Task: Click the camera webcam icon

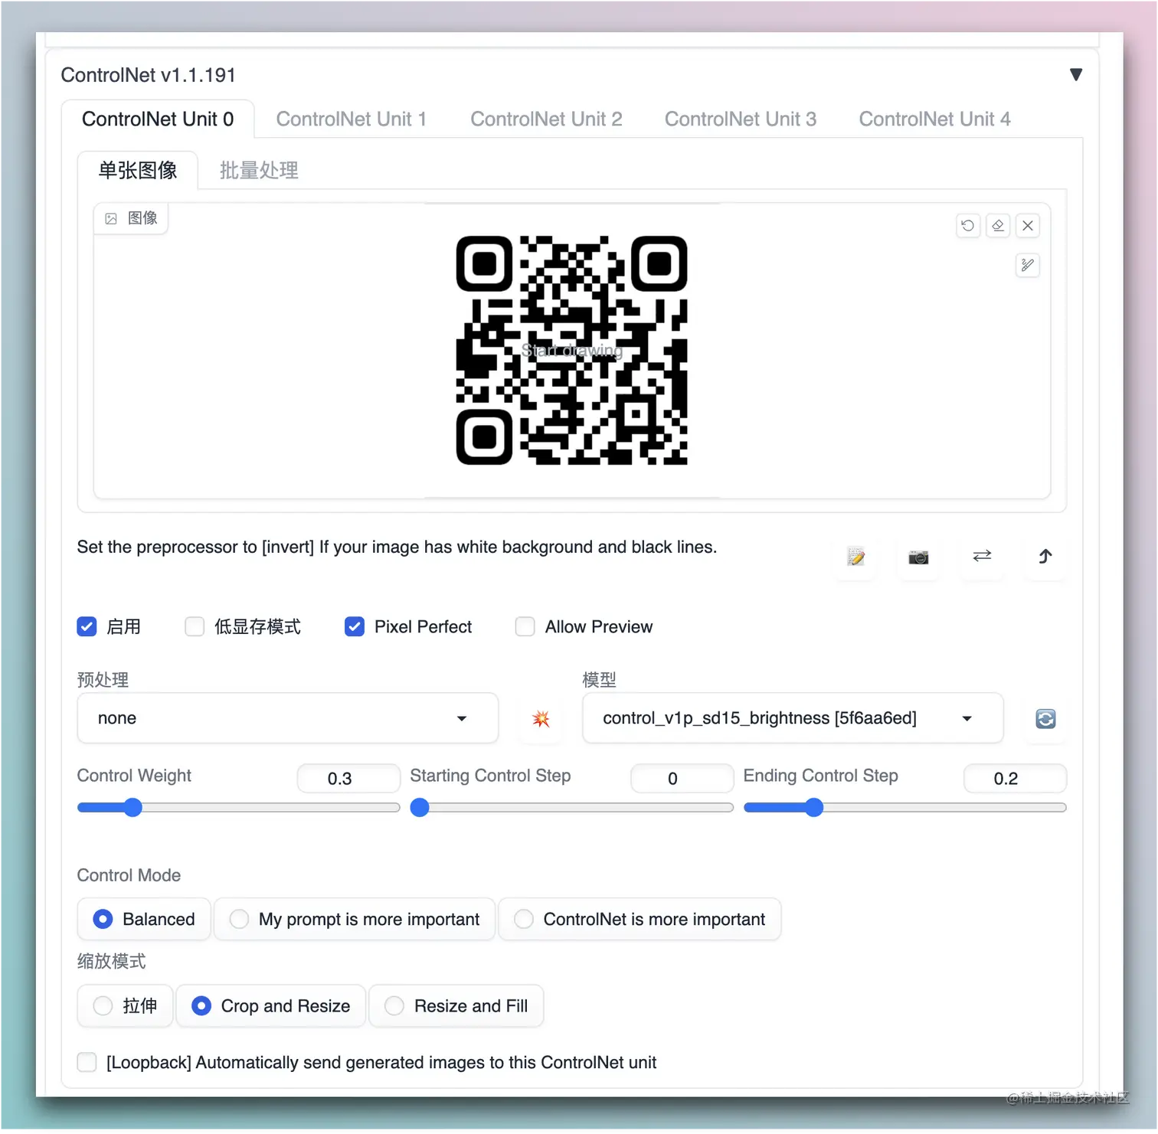Action: click(919, 557)
